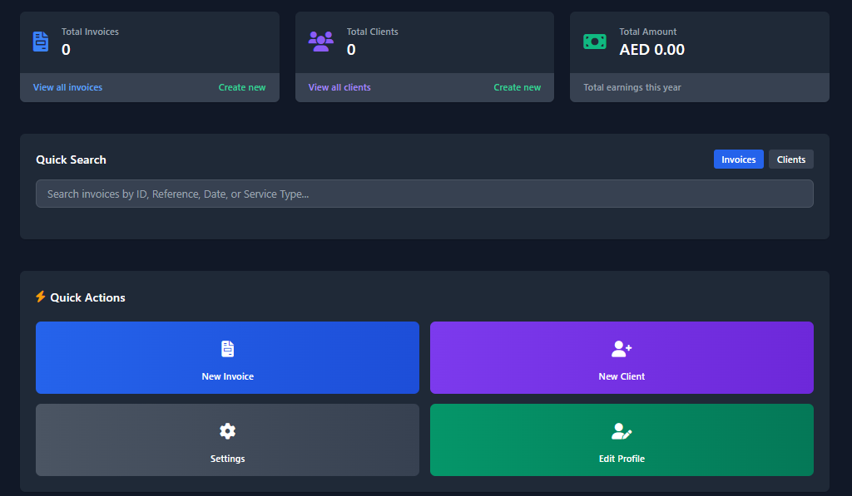Focus the Search invoices input field
Screen dimensions: 852x496
coord(424,194)
